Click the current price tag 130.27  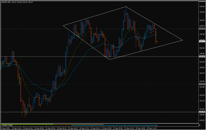(x=202, y=41)
